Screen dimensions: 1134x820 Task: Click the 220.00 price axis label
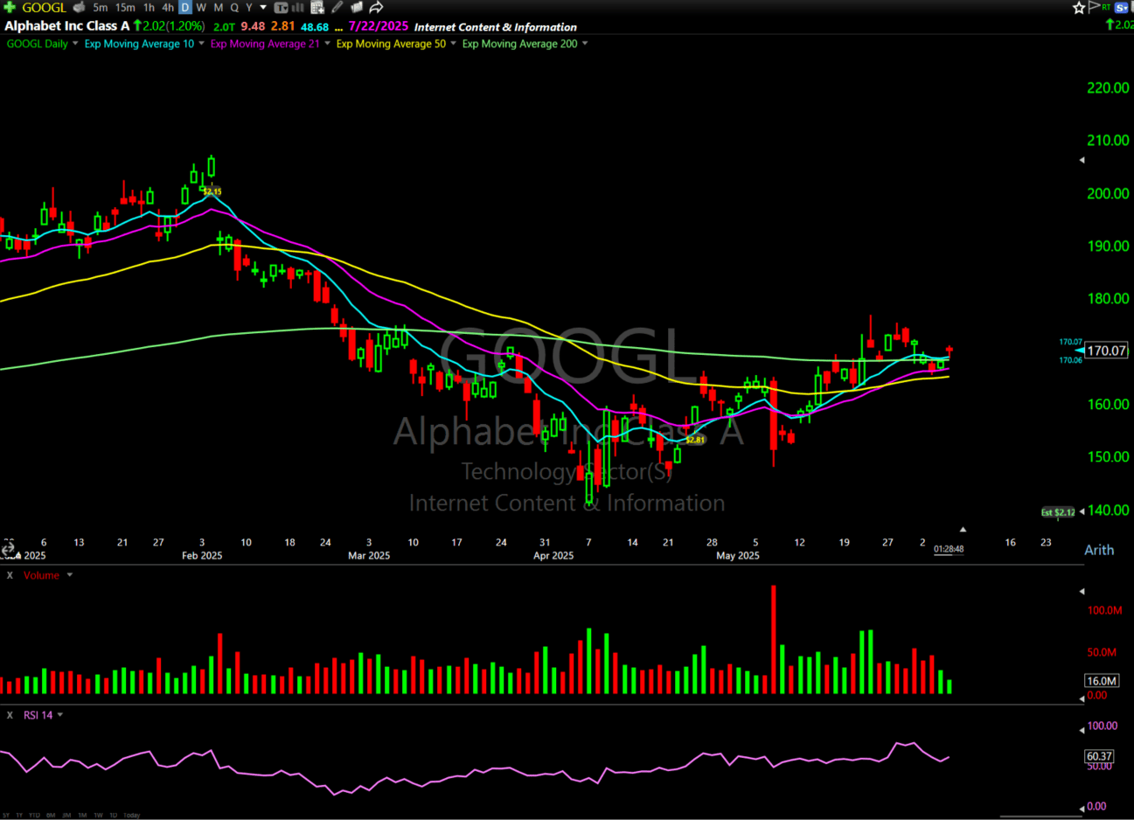pos(1108,87)
